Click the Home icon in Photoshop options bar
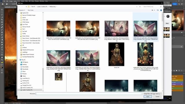This screenshot has width=185, height=104. (x=3, y=4)
